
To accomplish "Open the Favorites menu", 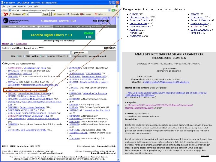I will tap(22, 6).
